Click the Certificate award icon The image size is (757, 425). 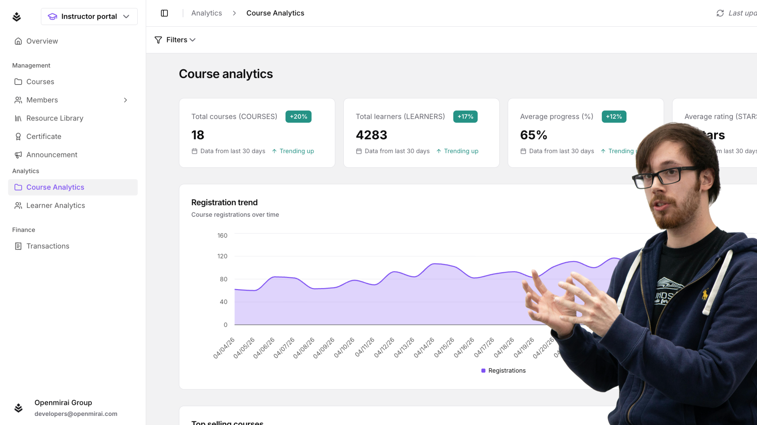pos(18,137)
